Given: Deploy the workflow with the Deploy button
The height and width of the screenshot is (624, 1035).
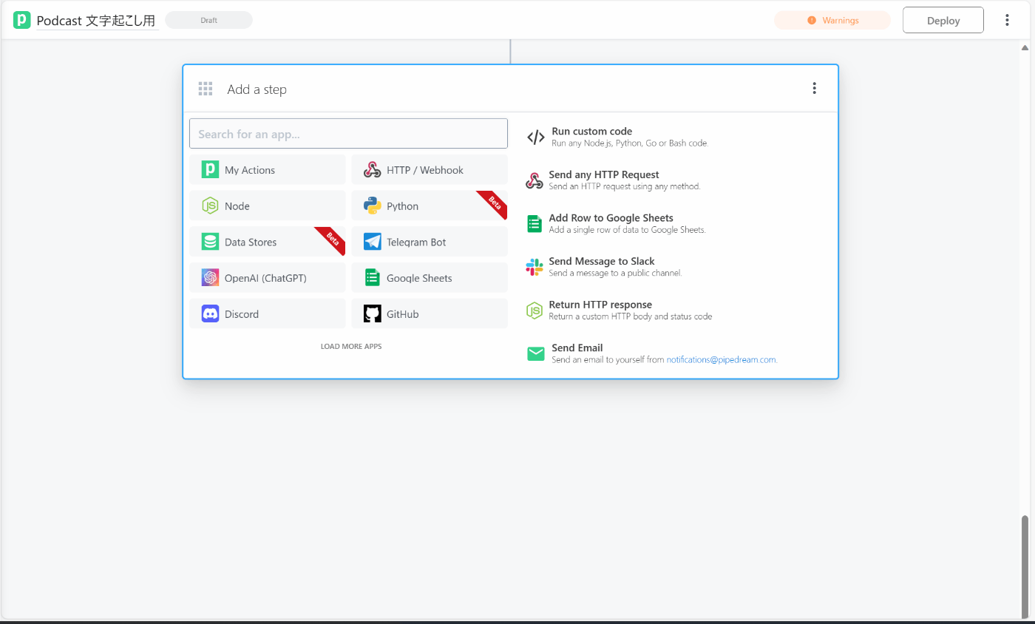Looking at the screenshot, I should 943,20.
